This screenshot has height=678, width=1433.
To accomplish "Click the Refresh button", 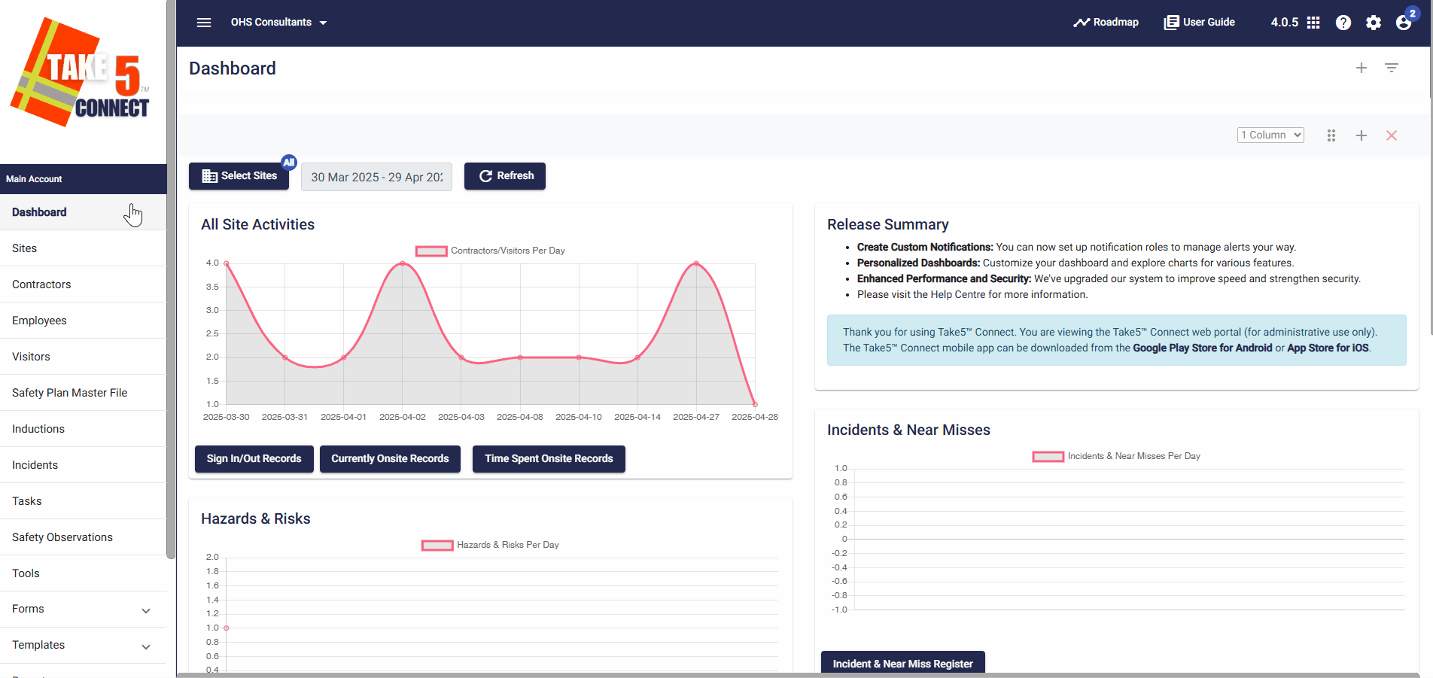I will 505,176.
